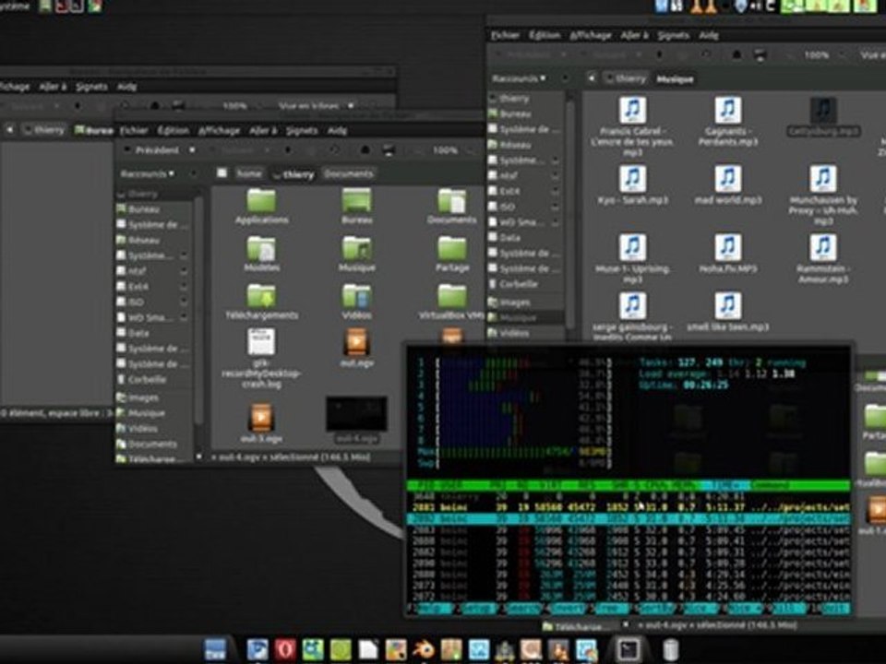Screen dimensions: 886x664
Task: Open Téléchargements folder in Documents window
Action: (x=261, y=302)
